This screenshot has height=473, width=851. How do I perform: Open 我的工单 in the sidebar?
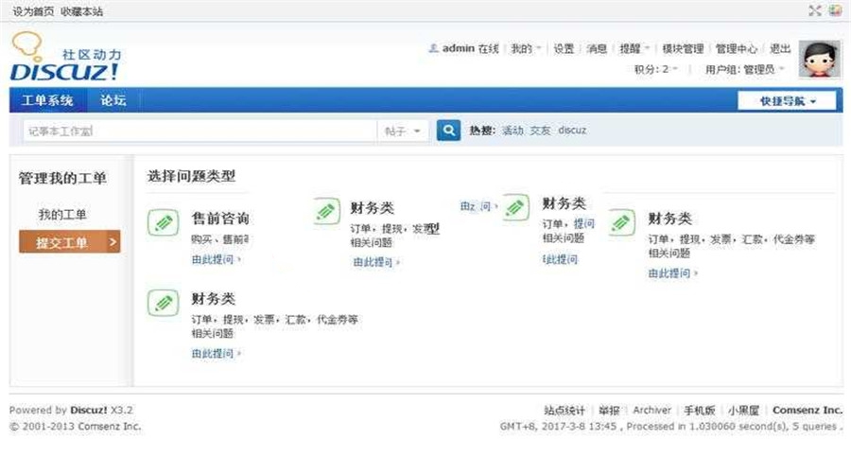click(62, 215)
